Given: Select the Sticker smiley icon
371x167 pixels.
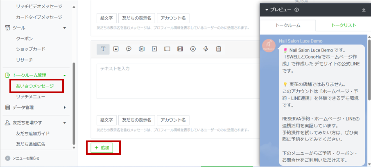Looking at the screenshot, I should pyautogui.click(x=193, y=49).
